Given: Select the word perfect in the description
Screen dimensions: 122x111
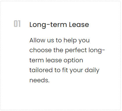Looking at the screenshot, I should click(76, 50).
